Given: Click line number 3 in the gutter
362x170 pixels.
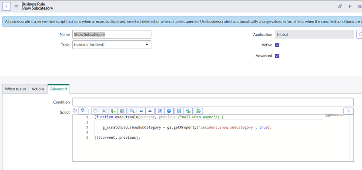Looking at the screenshot, I should [x=87, y=127].
